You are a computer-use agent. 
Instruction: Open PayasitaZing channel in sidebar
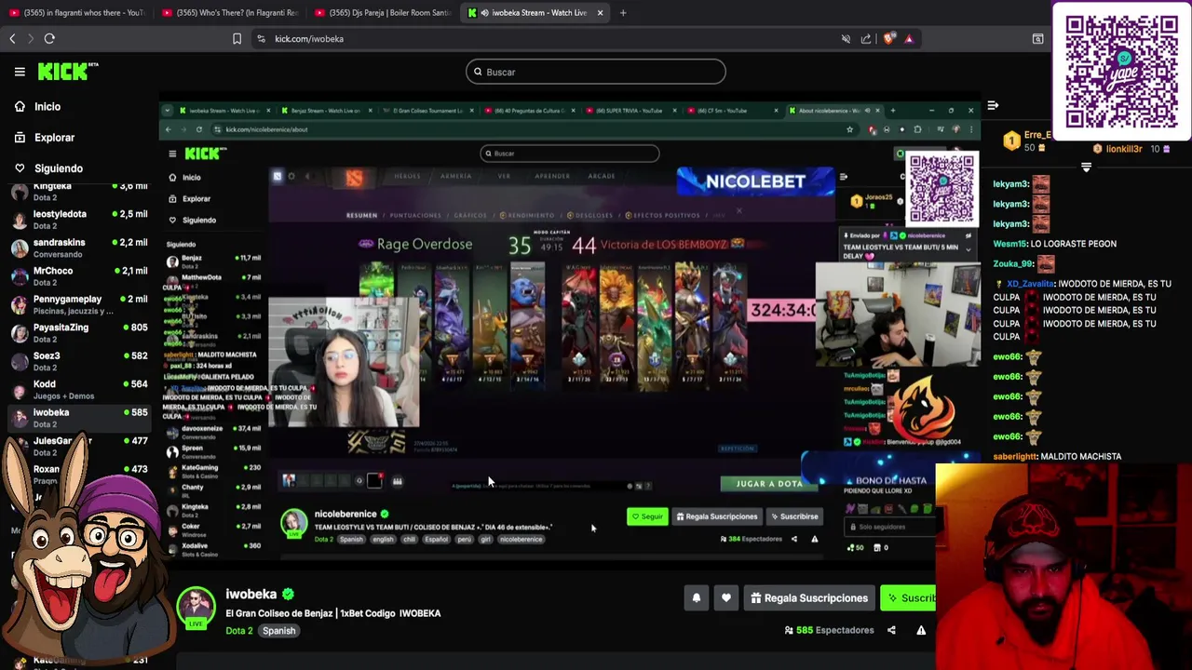pos(79,332)
